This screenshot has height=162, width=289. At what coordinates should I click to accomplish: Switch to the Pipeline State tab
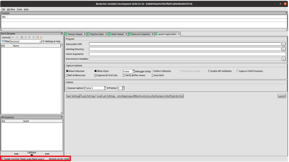coord(97,34)
